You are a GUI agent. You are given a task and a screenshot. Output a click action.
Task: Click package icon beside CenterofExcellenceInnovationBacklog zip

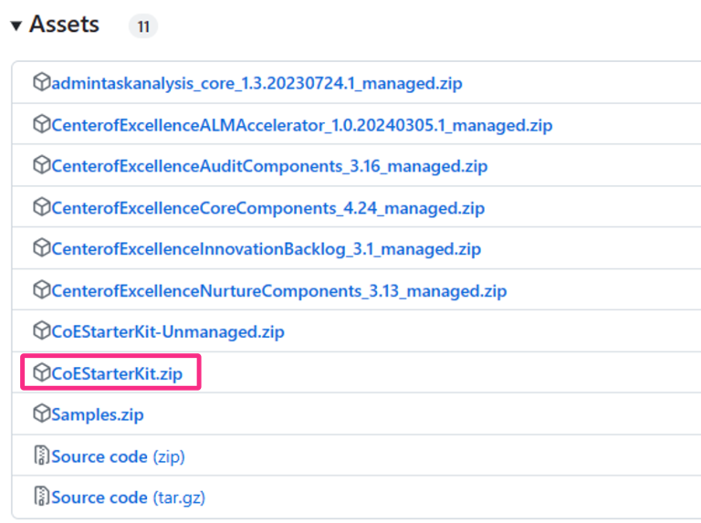(41, 249)
